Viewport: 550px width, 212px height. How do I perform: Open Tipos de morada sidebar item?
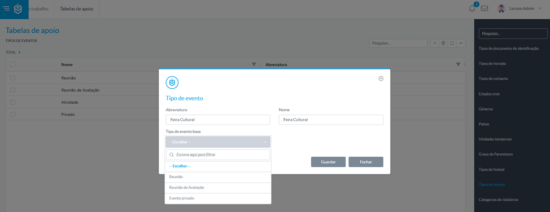click(492, 63)
